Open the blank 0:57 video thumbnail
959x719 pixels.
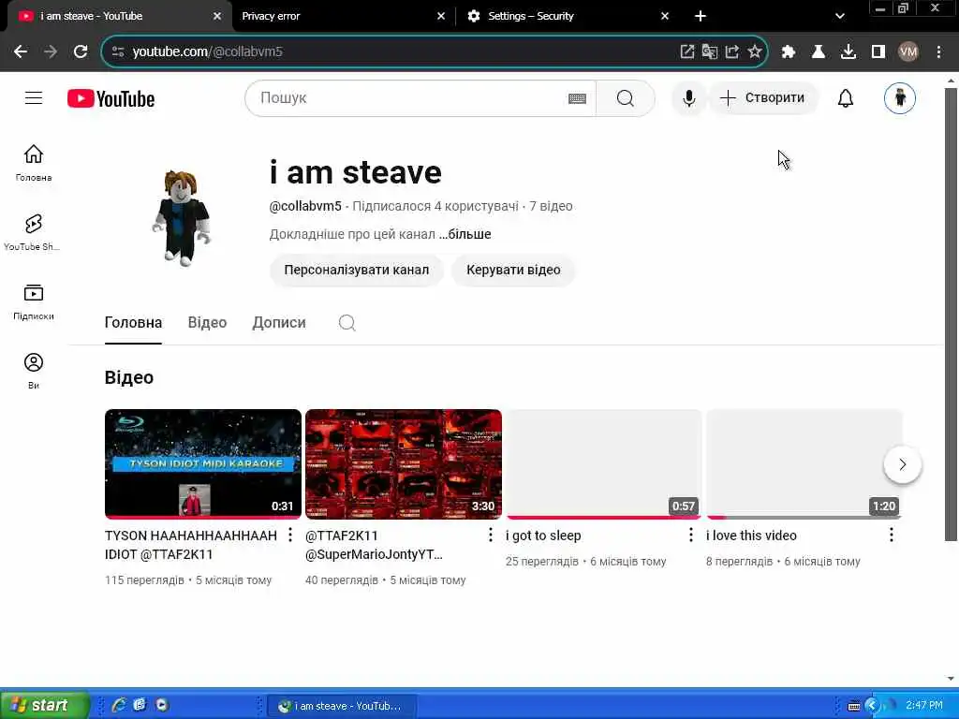tap(604, 464)
